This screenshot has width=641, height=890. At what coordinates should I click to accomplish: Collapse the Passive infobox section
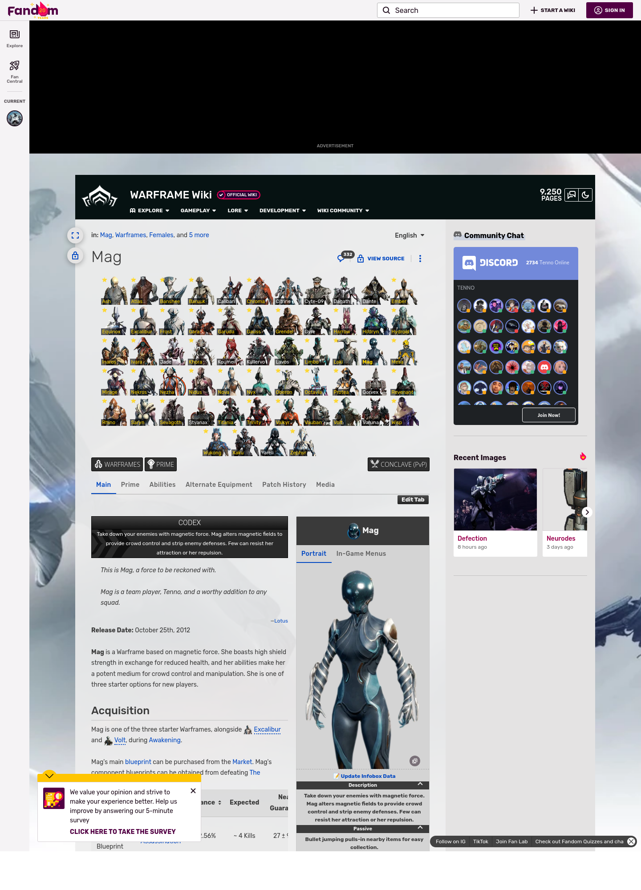420,828
